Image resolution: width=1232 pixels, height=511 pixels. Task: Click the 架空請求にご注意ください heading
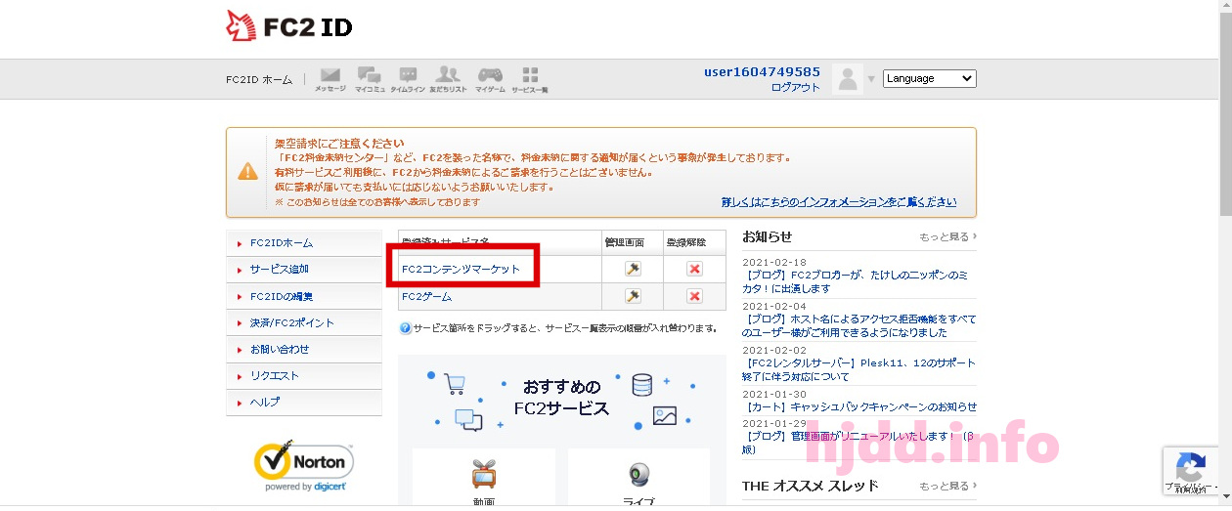[x=338, y=143]
